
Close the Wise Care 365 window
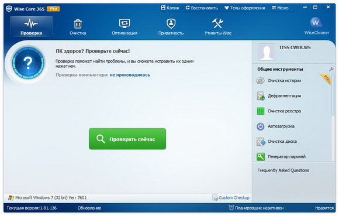point(328,7)
